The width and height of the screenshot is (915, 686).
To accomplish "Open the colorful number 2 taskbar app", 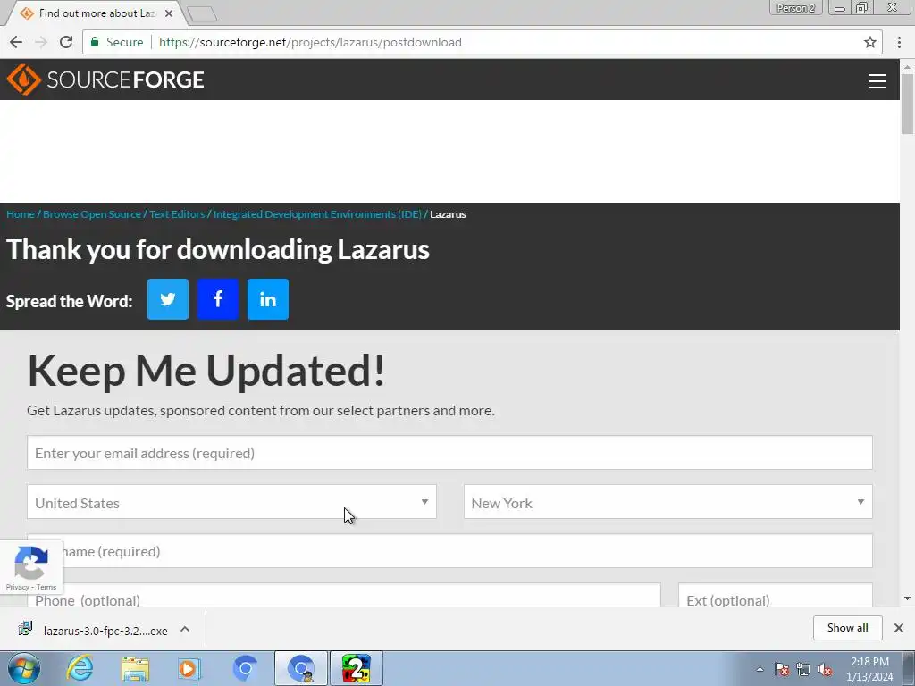I will (x=357, y=668).
